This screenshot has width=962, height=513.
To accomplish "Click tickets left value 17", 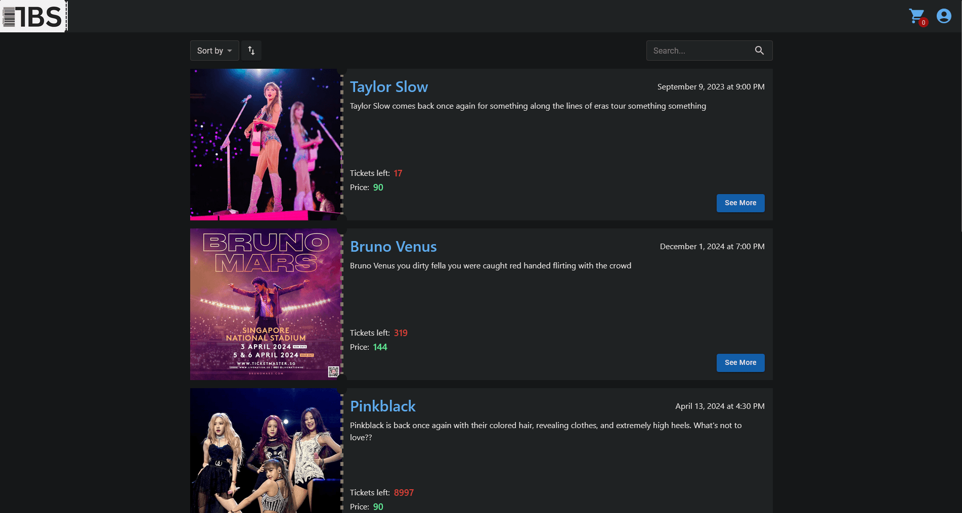I will click(x=398, y=173).
